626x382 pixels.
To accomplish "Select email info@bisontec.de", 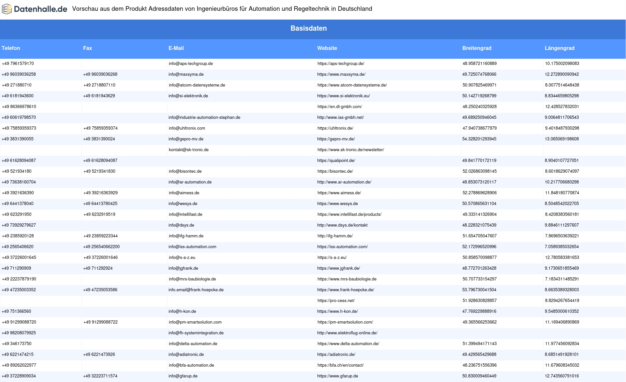I will [185, 171].
